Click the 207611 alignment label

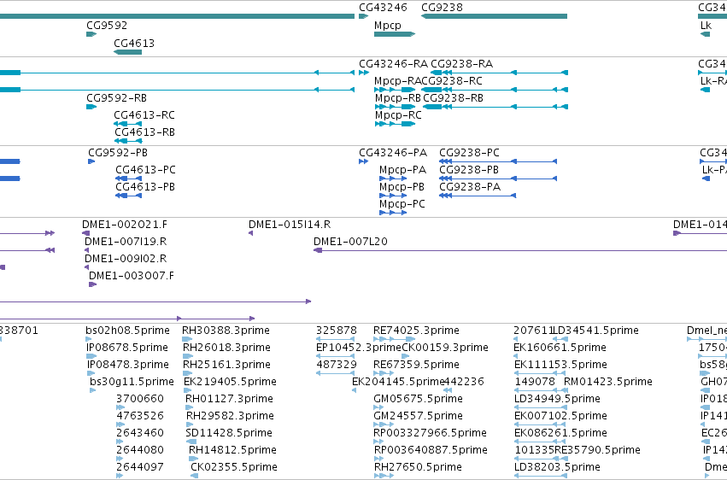click(x=534, y=331)
